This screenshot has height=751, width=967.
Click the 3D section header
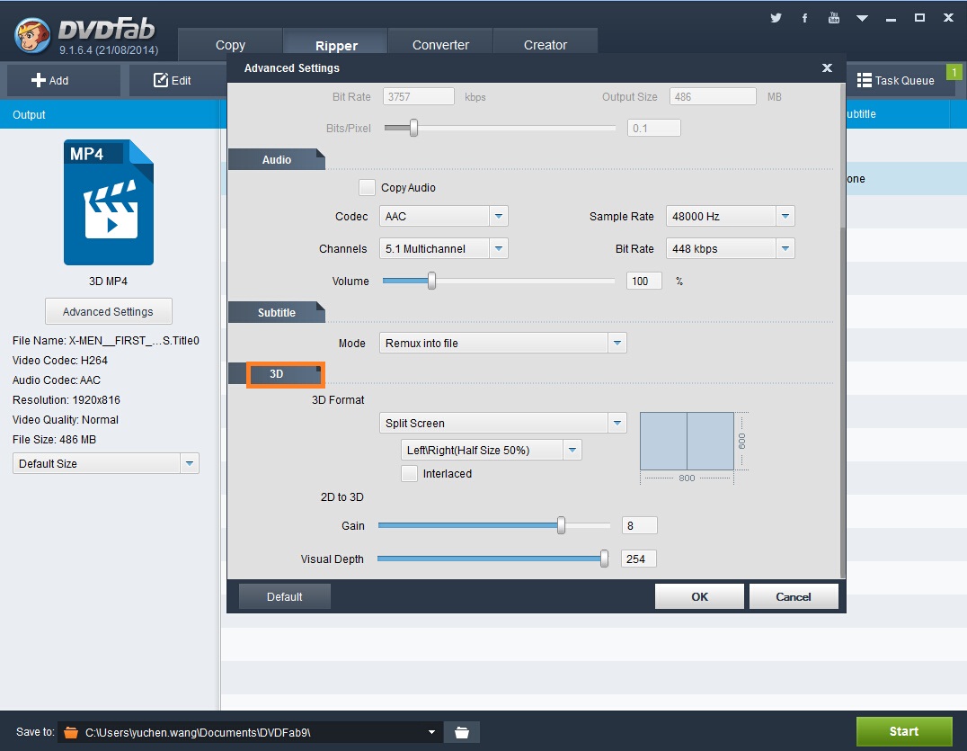pos(276,374)
